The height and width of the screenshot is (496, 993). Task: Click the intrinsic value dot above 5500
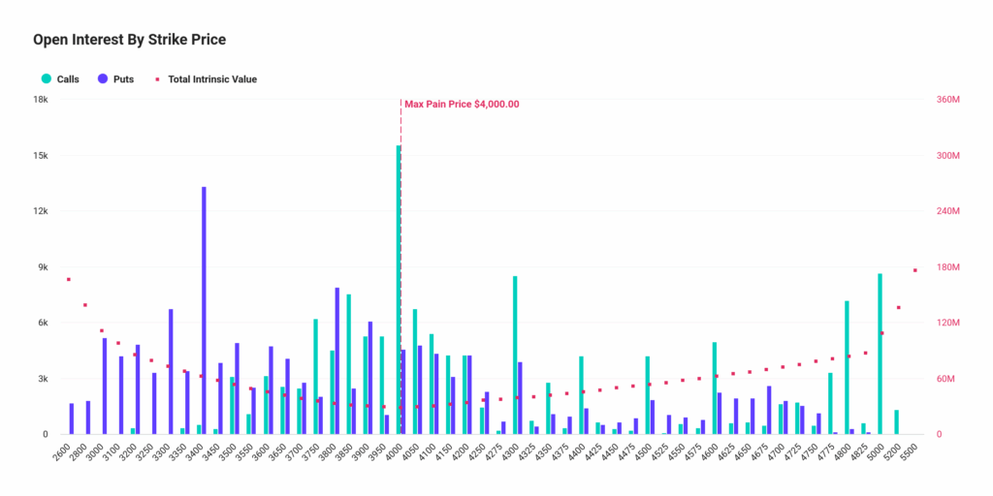[x=914, y=270]
